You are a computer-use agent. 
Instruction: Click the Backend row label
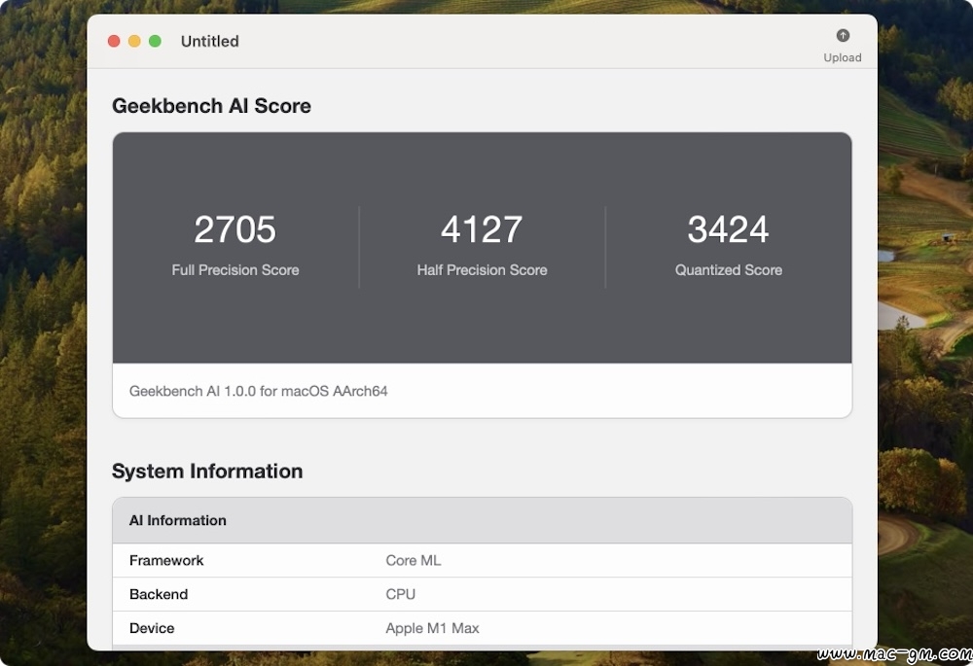tap(159, 594)
